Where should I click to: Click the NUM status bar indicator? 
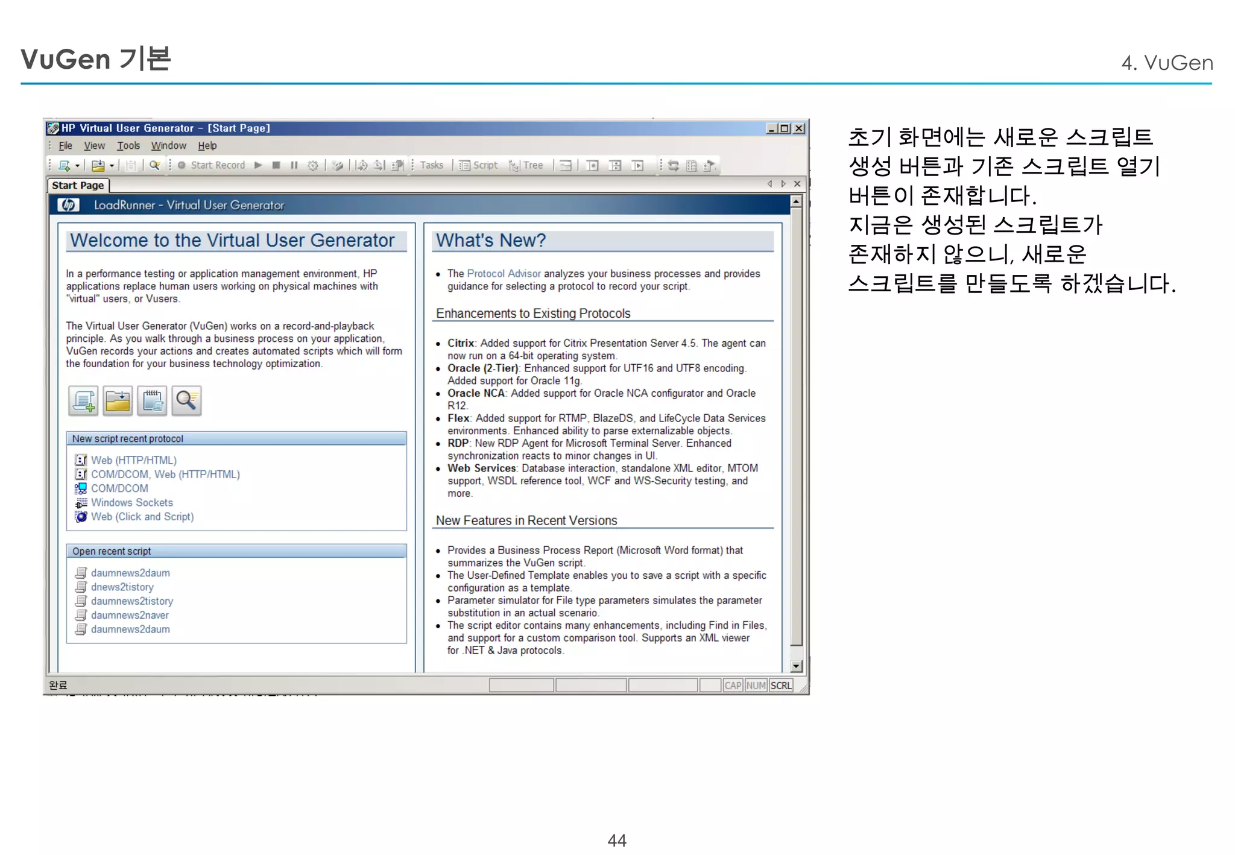click(756, 686)
